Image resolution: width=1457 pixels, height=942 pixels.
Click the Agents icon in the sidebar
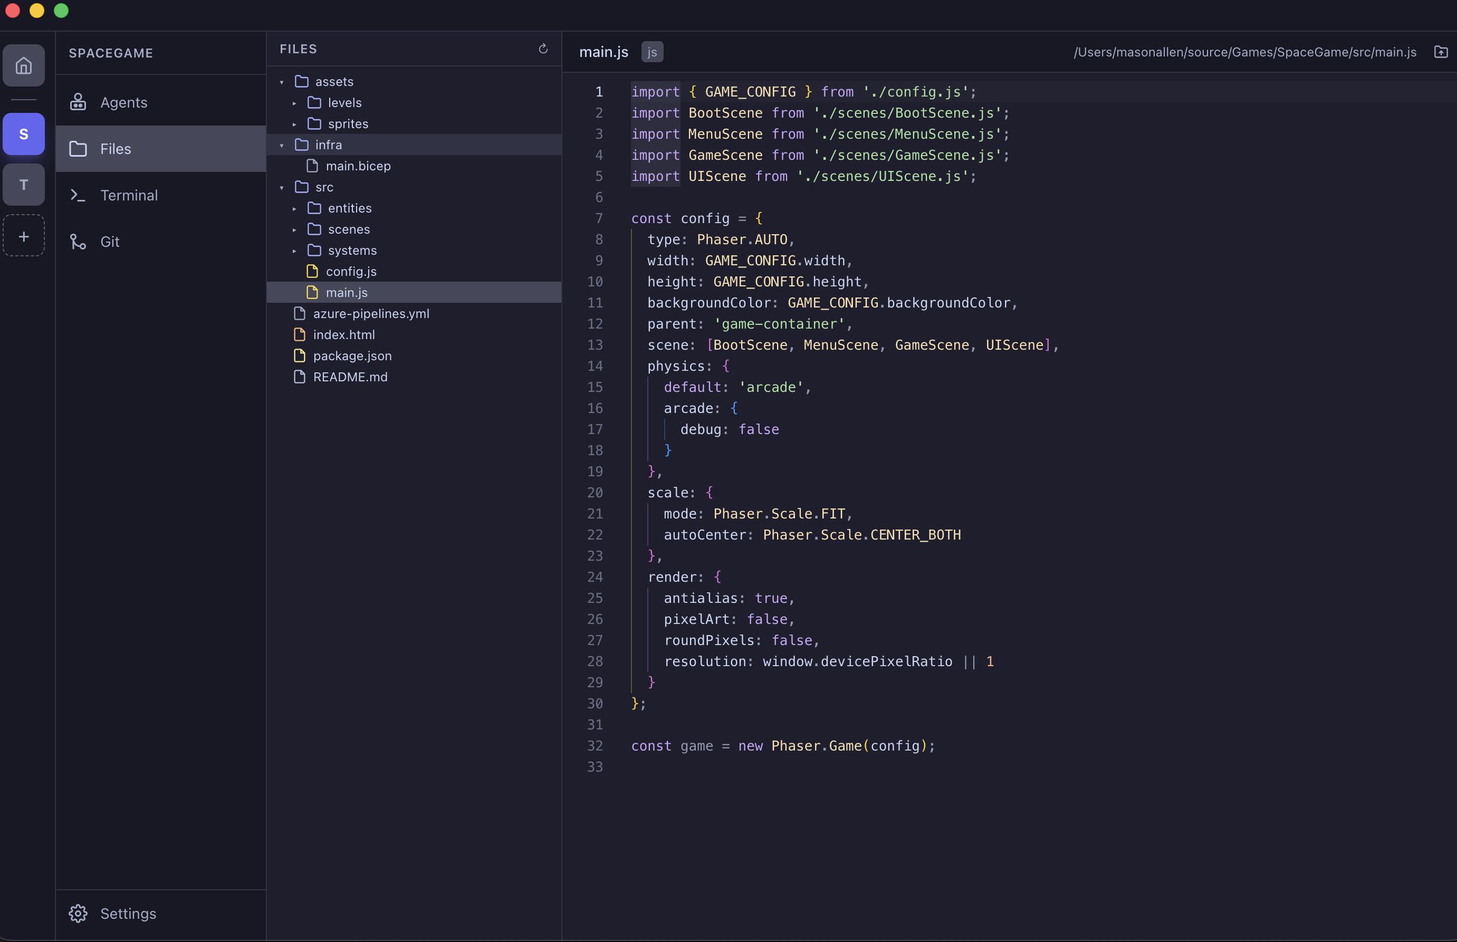78,102
